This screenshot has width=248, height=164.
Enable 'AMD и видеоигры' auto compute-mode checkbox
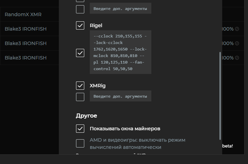pos(80,143)
